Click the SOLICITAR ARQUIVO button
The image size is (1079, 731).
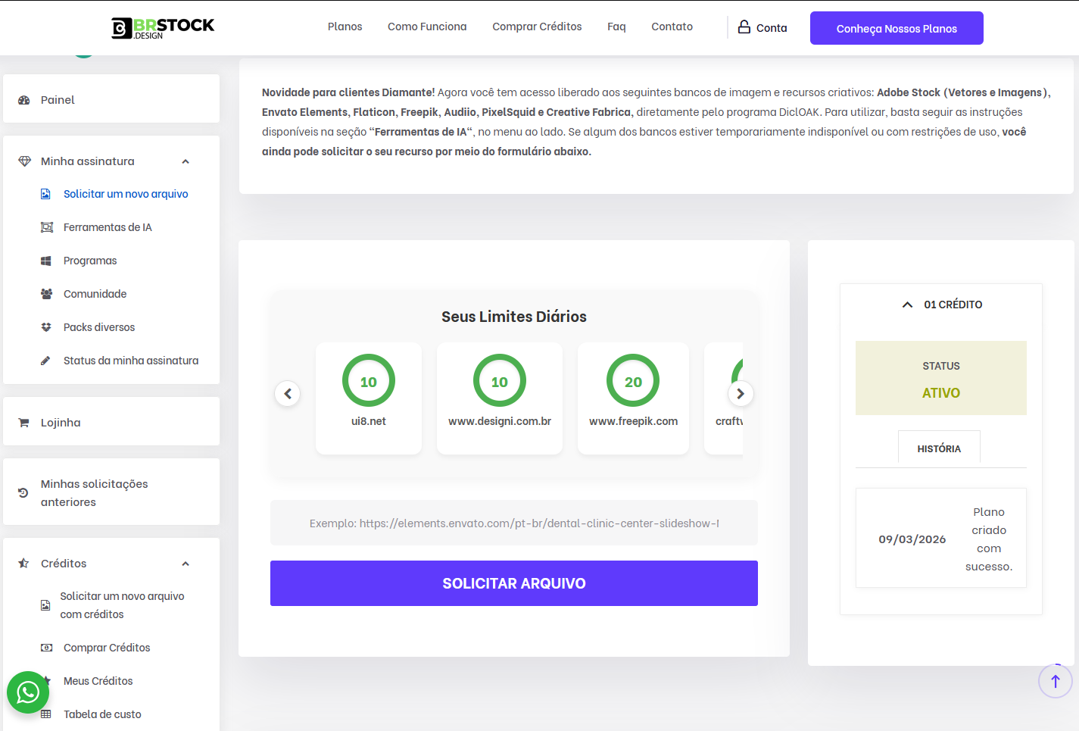(x=514, y=583)
